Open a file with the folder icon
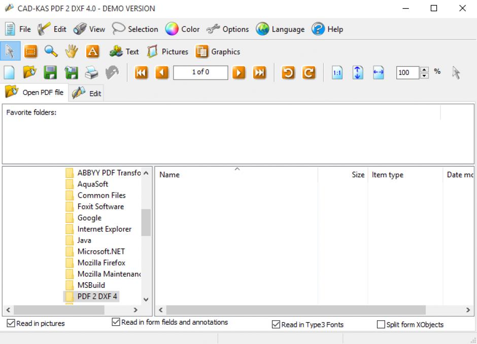The image size is (477, 344). 30,72
